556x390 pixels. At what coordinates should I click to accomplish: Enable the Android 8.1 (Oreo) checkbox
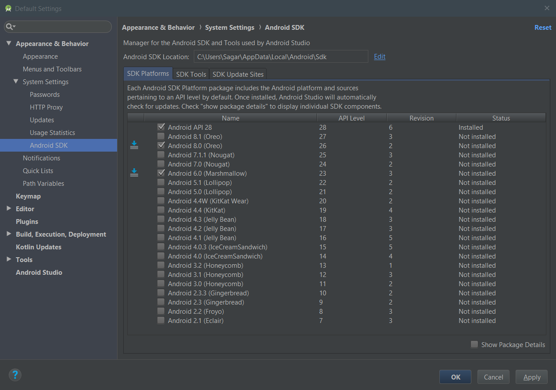161,136
